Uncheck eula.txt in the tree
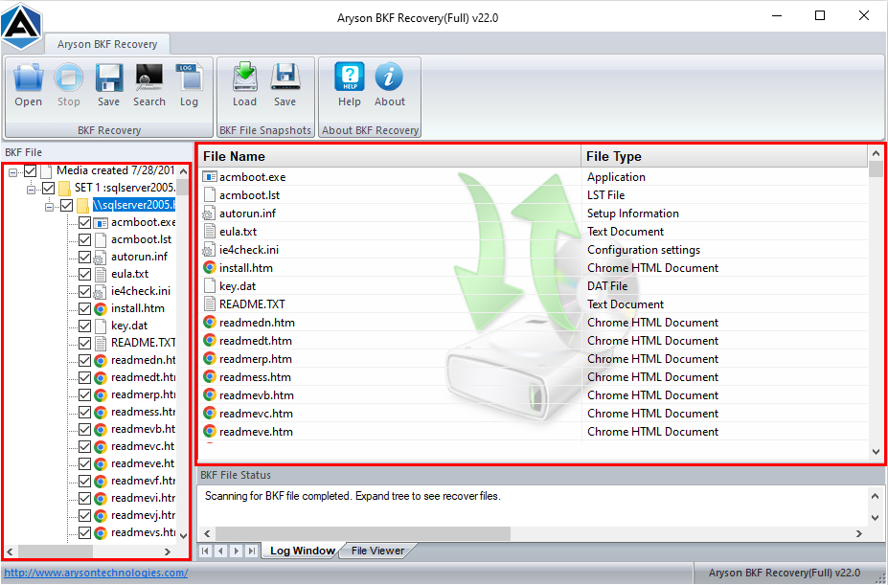The height and width of the screenshot is (585, 888). [x=85, y=274]
